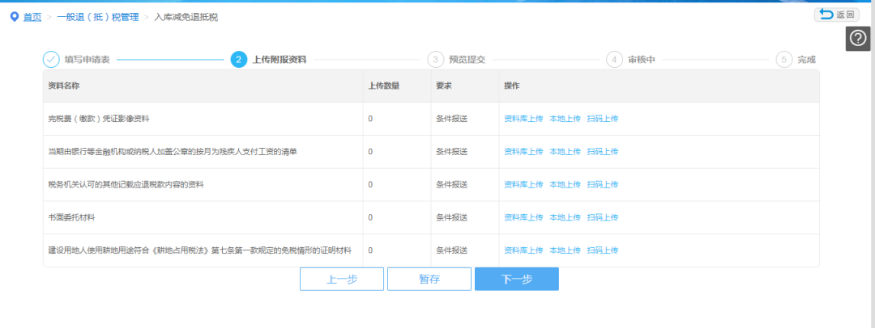Click 扫码上传 for 残疾人支付工资的清单 row
This screenshot has height=328, width=875.
603,151
